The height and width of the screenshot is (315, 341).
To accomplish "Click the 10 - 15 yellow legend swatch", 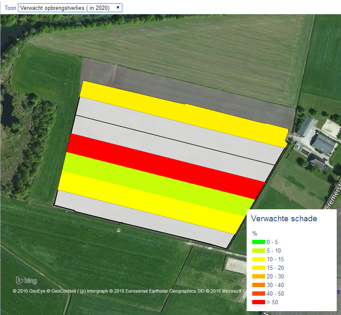I will pyautogui.click(x=258, y=260).
